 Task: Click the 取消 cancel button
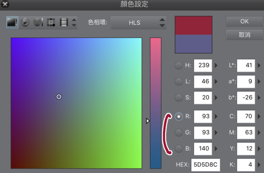[244, 35]
